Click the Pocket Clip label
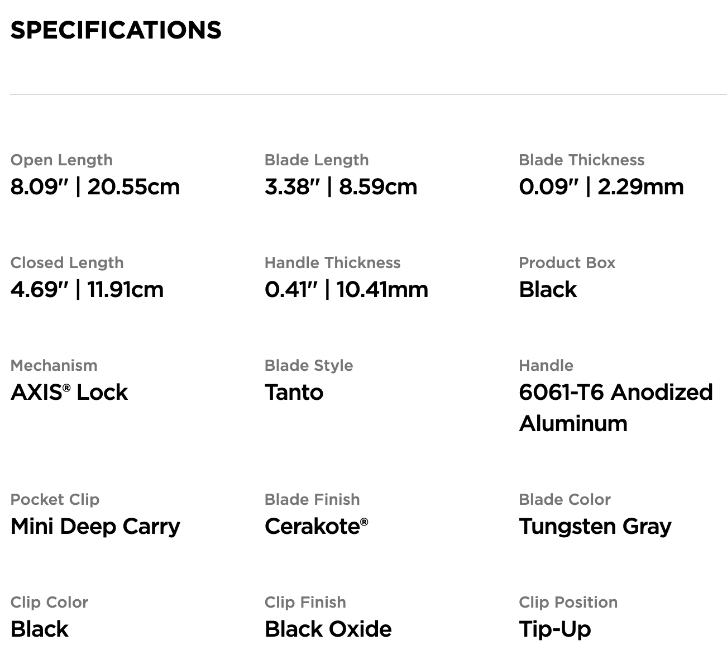Screen dimensions: 727x659 pos(55,499)
